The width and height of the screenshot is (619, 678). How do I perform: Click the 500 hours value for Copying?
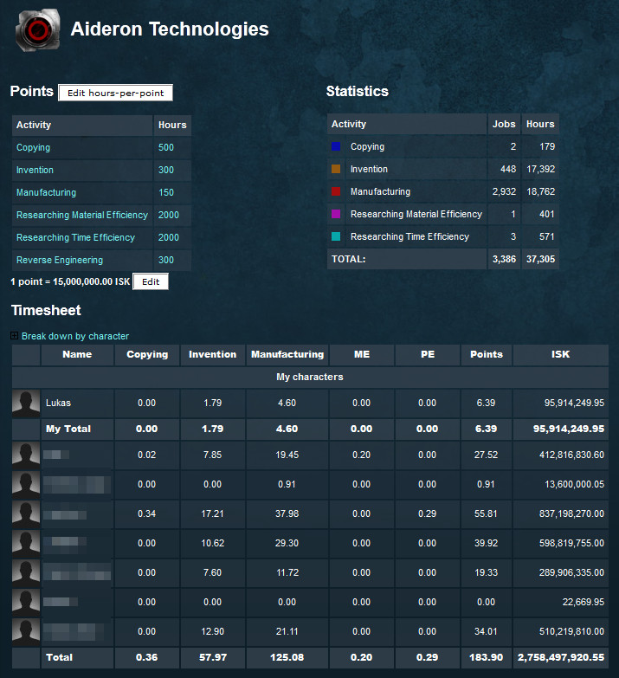[x=166, y=147]
